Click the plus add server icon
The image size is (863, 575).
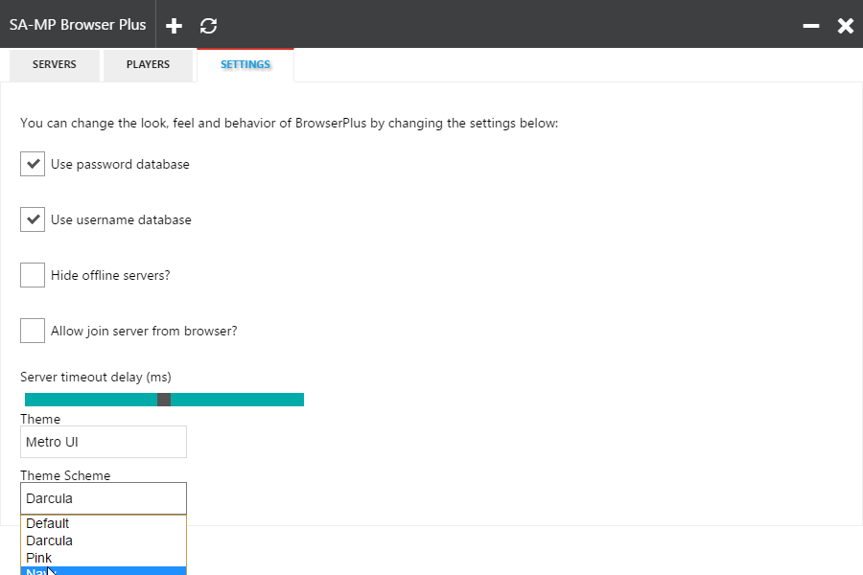(x=174, y=25)
